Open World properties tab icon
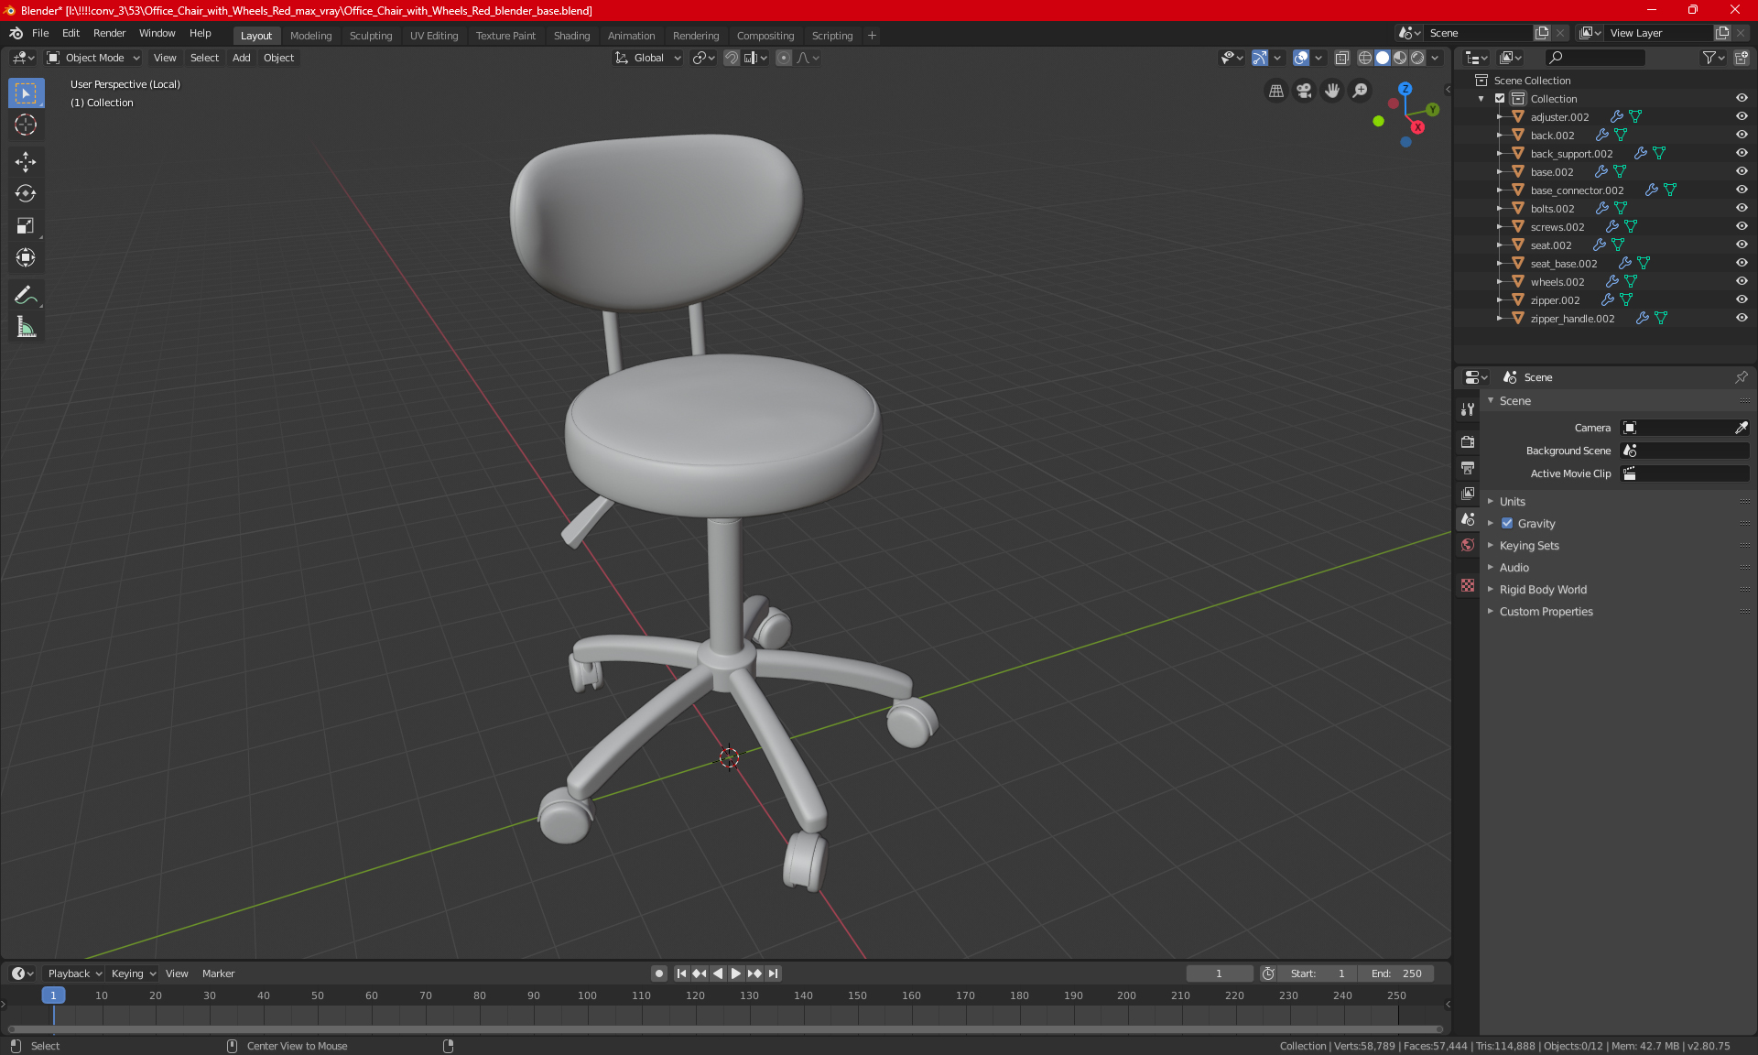The width and height of the screenshot is (1758, 1055). [1468, 545]
